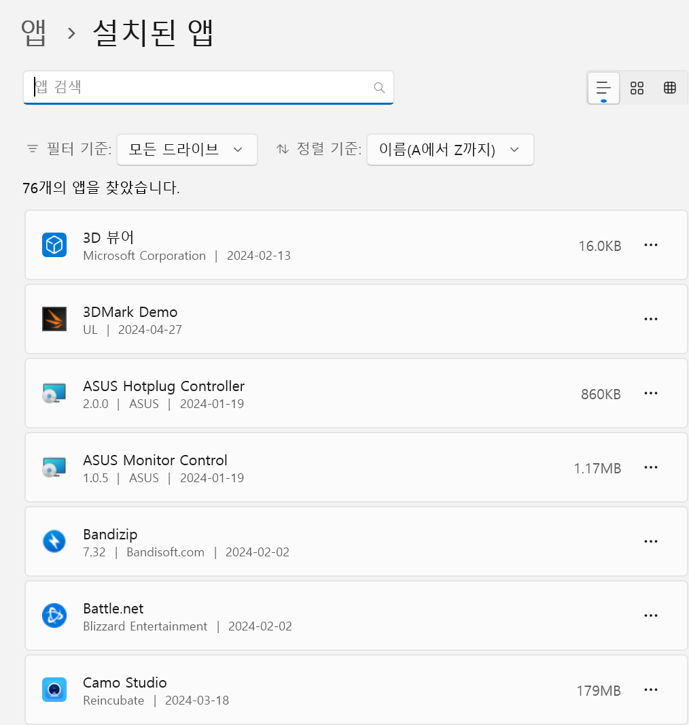The height and width of the screenshot is (725, 689).
Task: Click the sort arrows icon beside 정렬 기준
Action: coord(283,149)
